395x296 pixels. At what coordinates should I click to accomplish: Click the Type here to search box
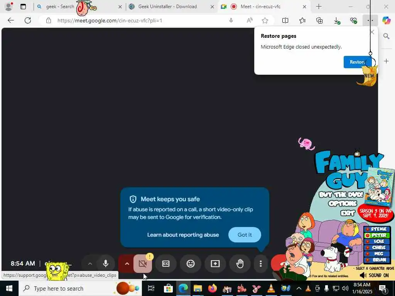80,288
